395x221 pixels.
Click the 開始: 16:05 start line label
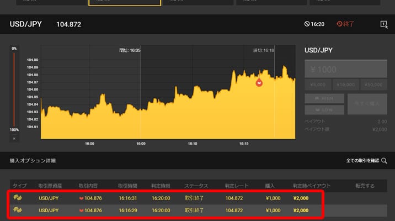(130, 50)
